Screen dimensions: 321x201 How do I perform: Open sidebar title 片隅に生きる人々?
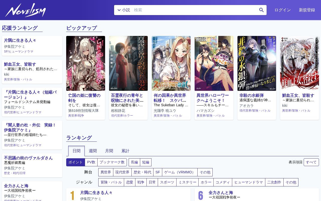pos(20,40)
